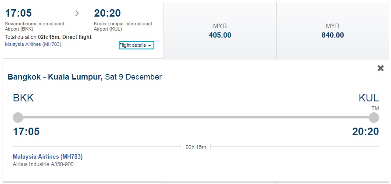Click Kuala Lumpur International Airport (KUL) text
The height and width of the screenshot is (184, 391).
point(123,26)
